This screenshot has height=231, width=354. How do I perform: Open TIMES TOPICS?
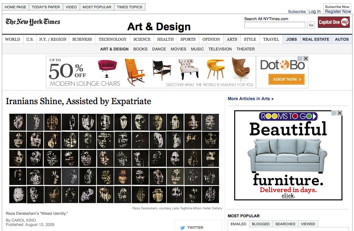tap(130, 7)
